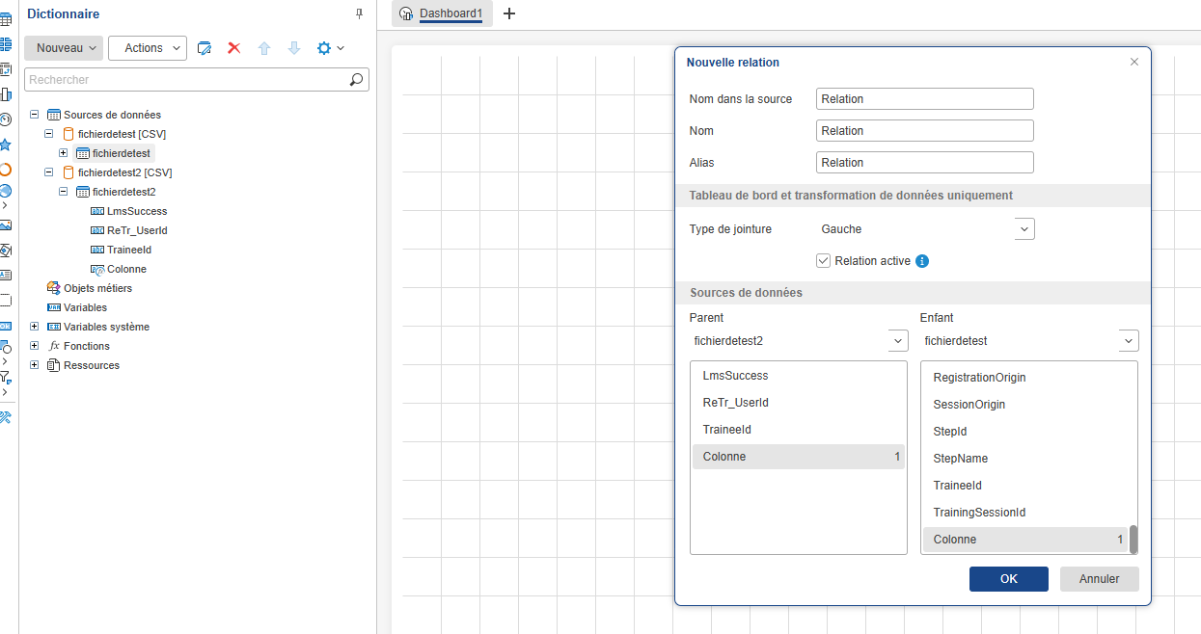Expand the Ressources node
This screenshot has height=634, width=1201.
(x=35, y=365)
